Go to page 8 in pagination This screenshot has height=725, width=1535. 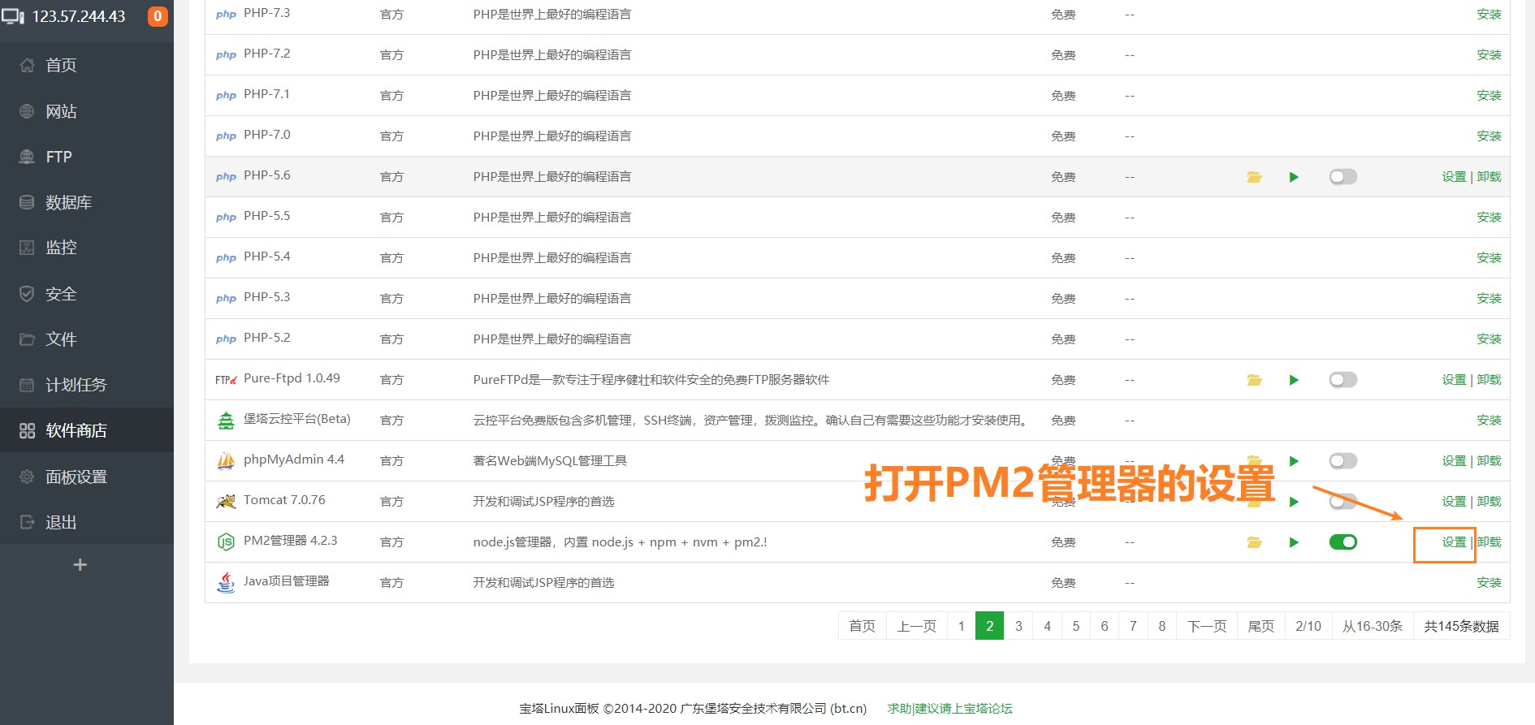click(x=1161, y=626)
